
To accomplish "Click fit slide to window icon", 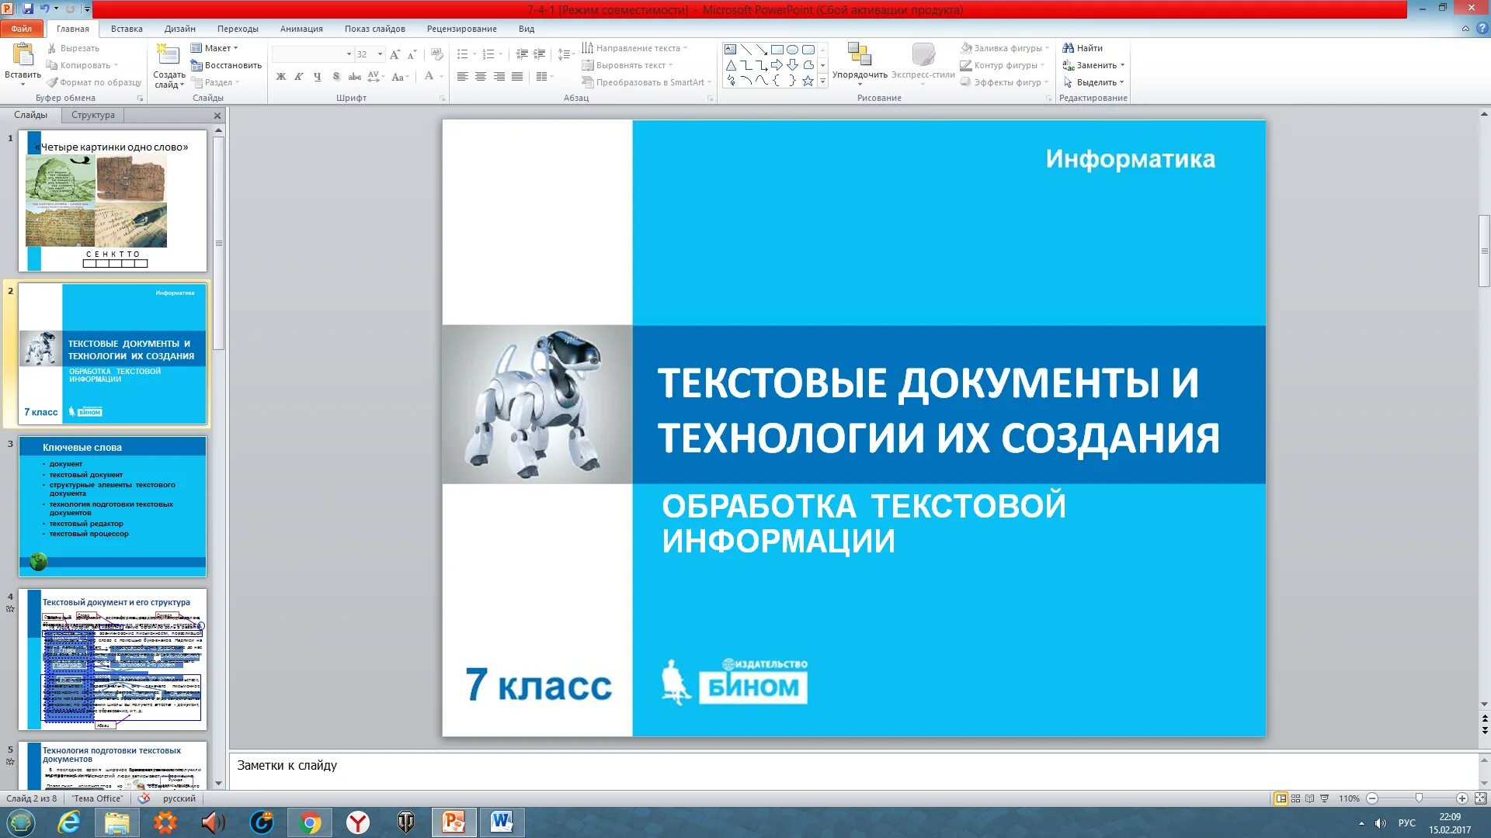I will point(1480,798).
